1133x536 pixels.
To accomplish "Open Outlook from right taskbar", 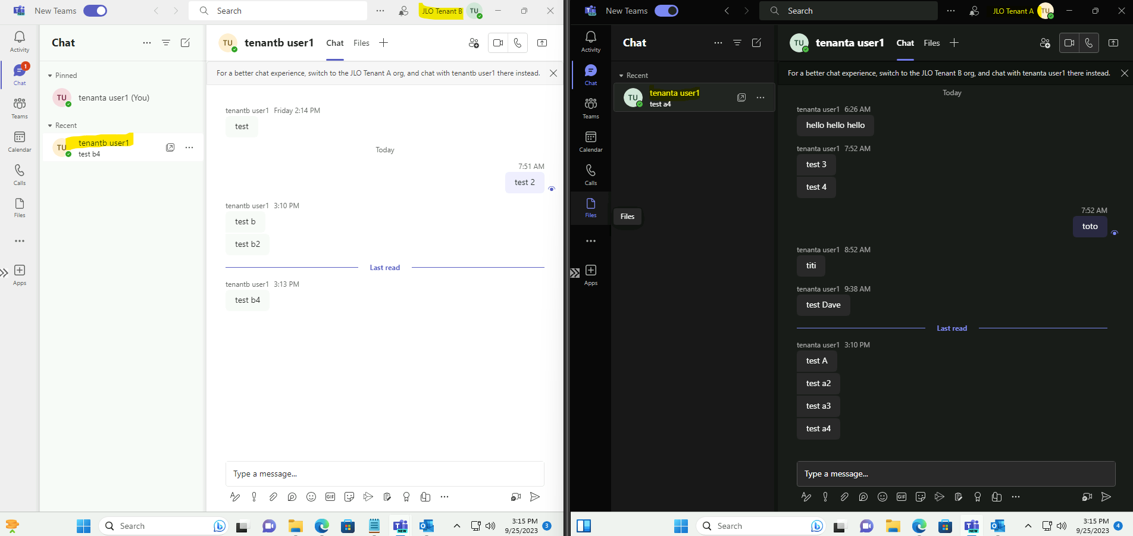I will [998, 526].
